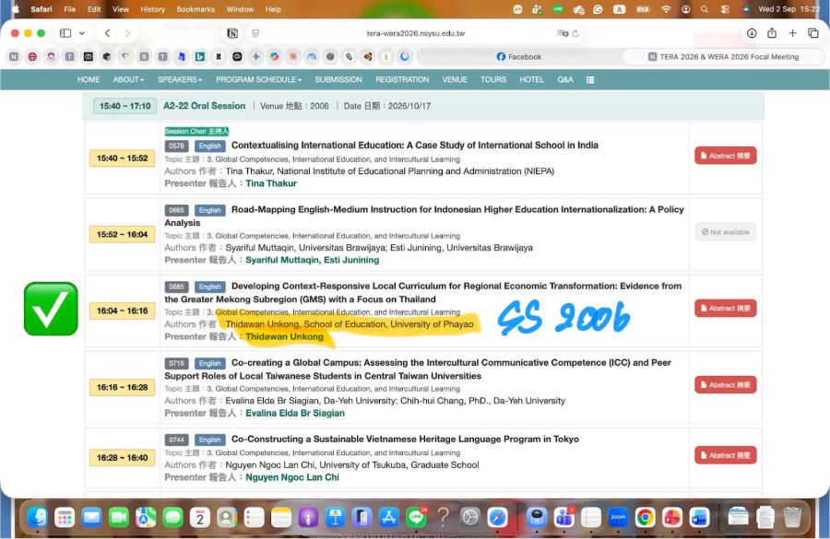This screenshot has height=539, width=830.
Task: Expand the ABOUT dropdown menu
Action: pyautogui.click(x=128, y=79)
